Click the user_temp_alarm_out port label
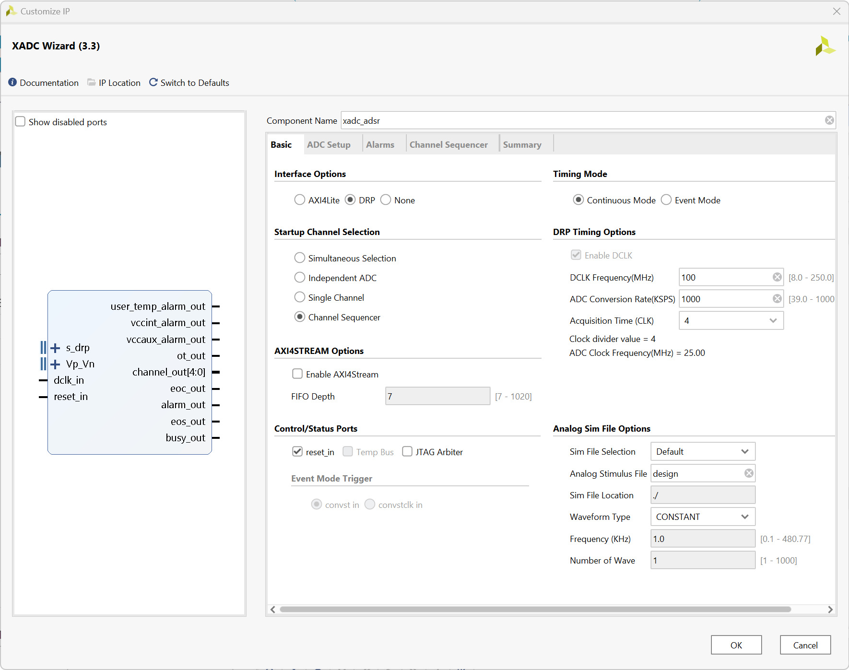The height and width of the screenshot is (670, 849). (x=158, y=306)
